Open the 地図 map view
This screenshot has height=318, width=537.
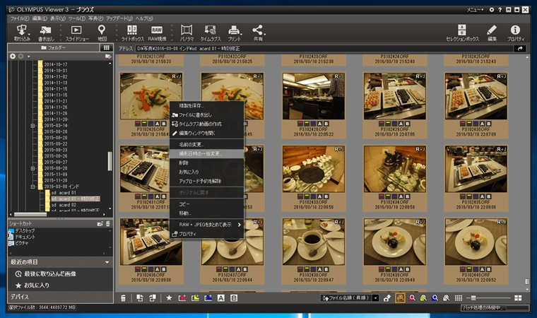tap(102, 33)
